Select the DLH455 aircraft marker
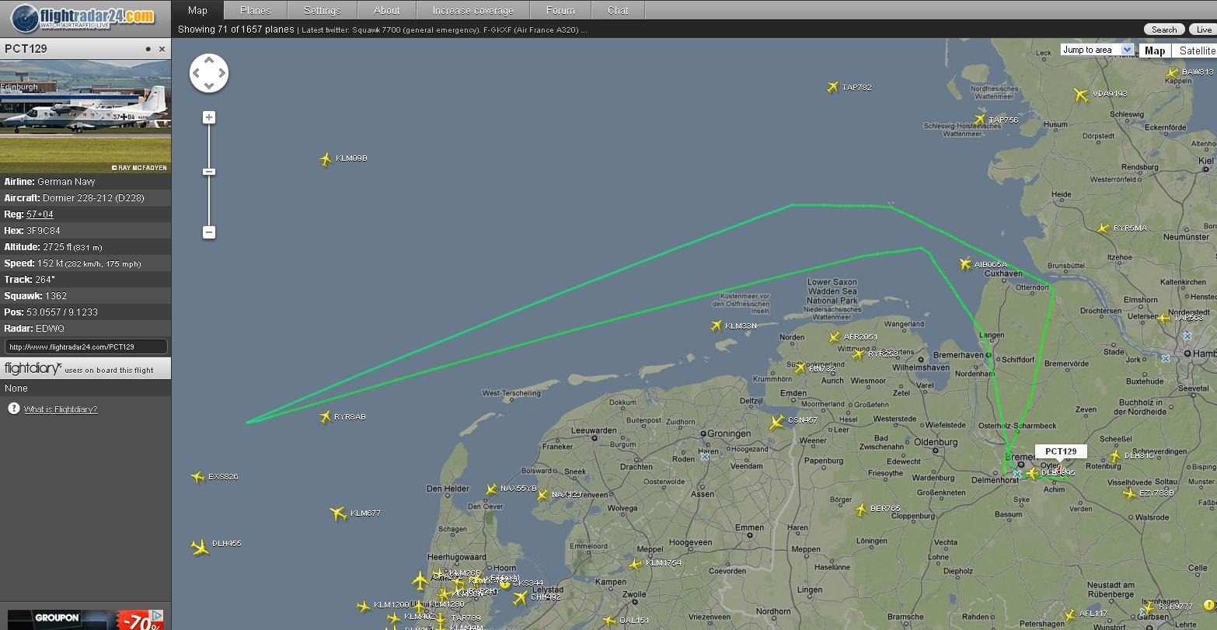Screen dimensions: 1217x630 point(200,547)
